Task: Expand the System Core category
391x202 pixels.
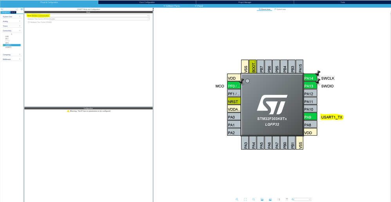Action: [11, 17]
